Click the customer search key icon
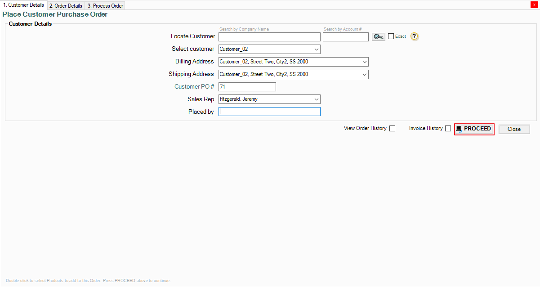The image size is (540, 287). 379,37
